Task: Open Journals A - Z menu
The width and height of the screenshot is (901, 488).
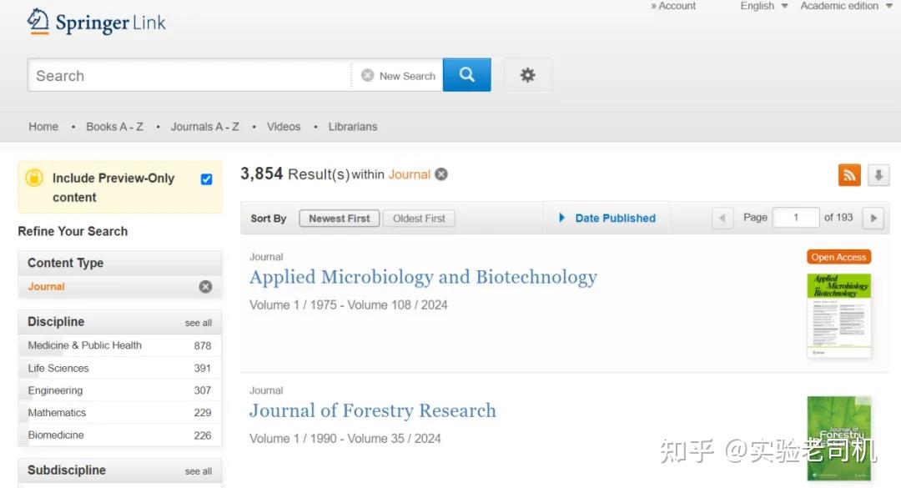Action: point(204,127)
